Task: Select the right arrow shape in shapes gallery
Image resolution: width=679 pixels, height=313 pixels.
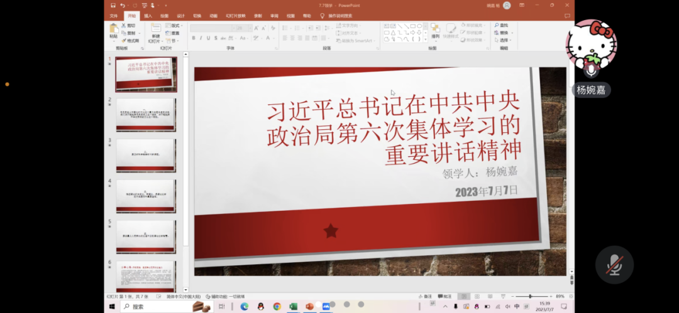Action: (x=412, y=33)
